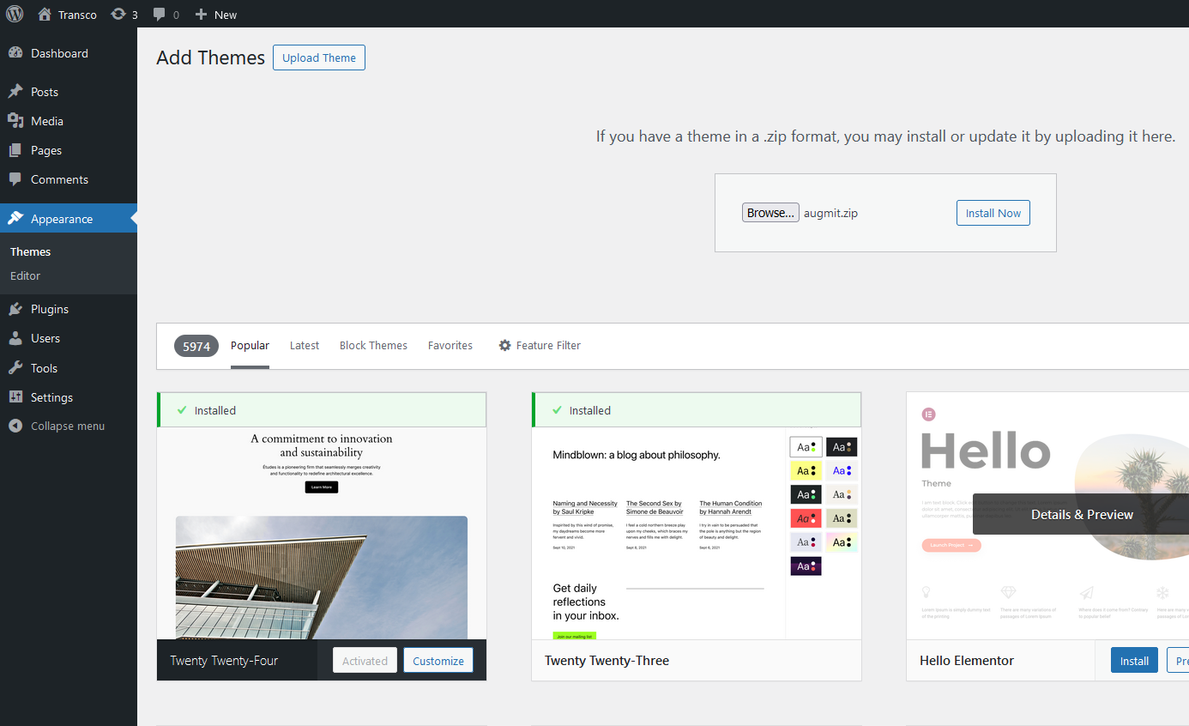This screenshot has width=1189, height=726.
Task: Click the plus New icon
Action: [x=201, y=15]
